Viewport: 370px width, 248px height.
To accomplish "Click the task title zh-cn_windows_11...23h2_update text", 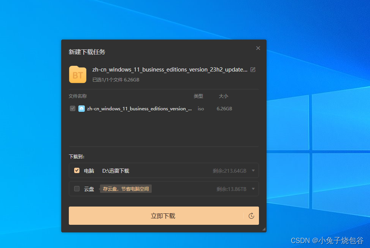I will click(170, 70).
